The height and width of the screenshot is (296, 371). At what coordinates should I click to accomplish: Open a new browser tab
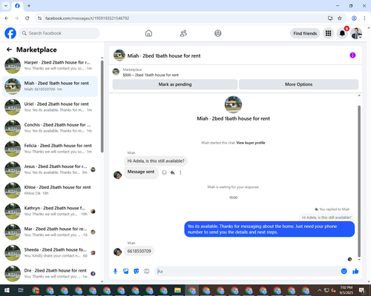tap(29, 6)
